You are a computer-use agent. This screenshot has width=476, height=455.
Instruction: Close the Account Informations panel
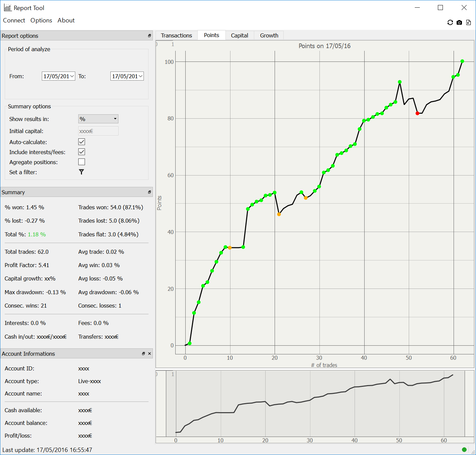(150, 353)
